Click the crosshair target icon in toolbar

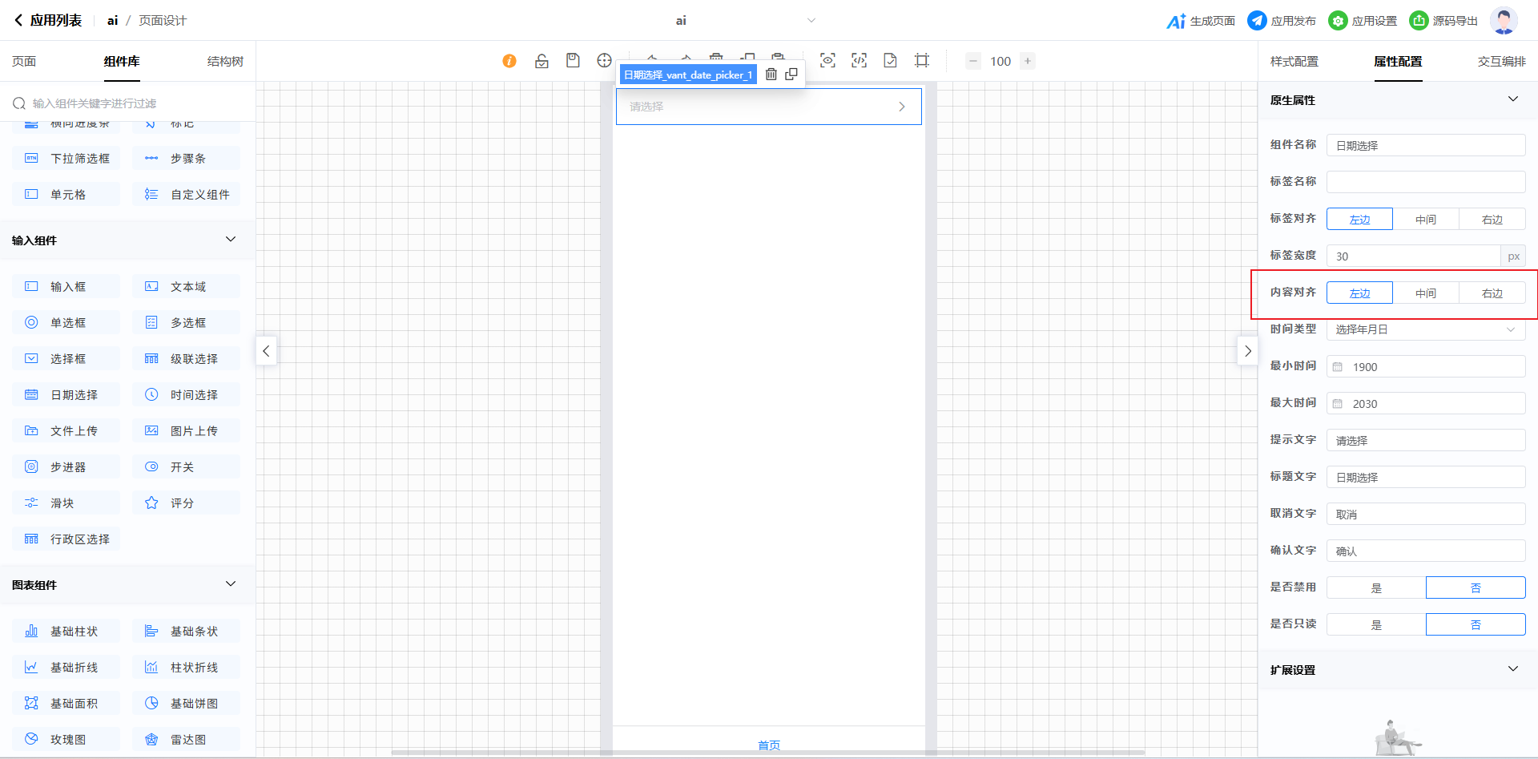pos(604,61)
